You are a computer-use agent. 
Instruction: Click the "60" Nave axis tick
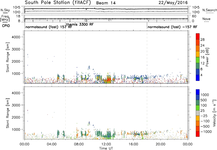194,16
